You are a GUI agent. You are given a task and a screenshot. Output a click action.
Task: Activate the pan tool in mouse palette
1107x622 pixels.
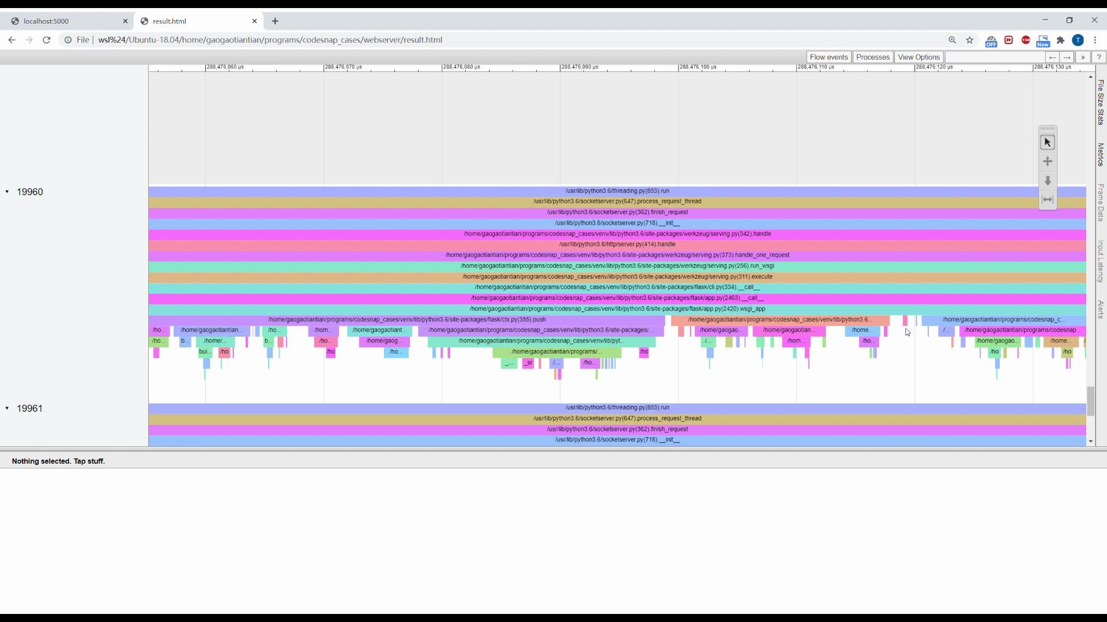point(1048,161)
